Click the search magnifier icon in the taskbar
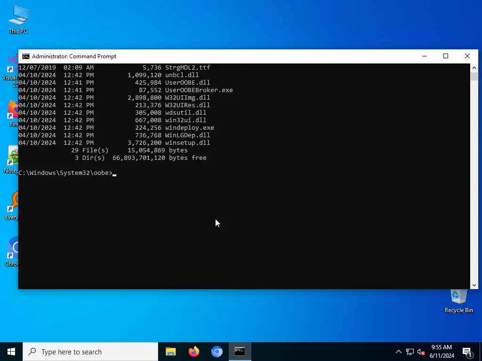This screenshot has height=361, width=482. pos(32,352)
